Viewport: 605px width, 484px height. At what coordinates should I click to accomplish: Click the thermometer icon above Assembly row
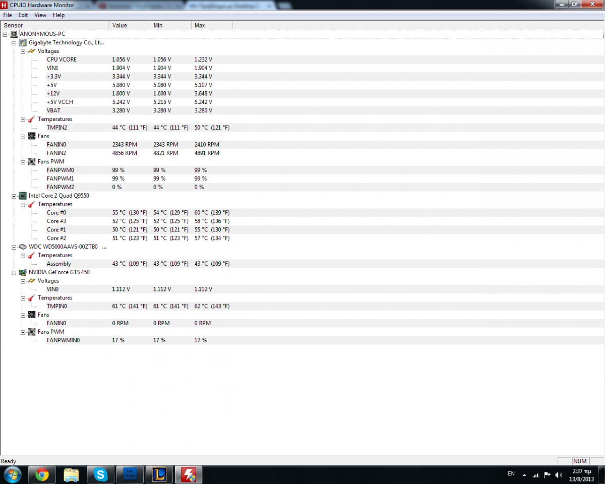point(32,255)
